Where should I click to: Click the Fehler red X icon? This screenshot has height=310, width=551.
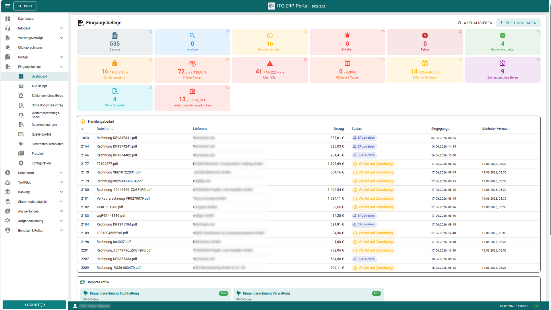tap(425, 36)
